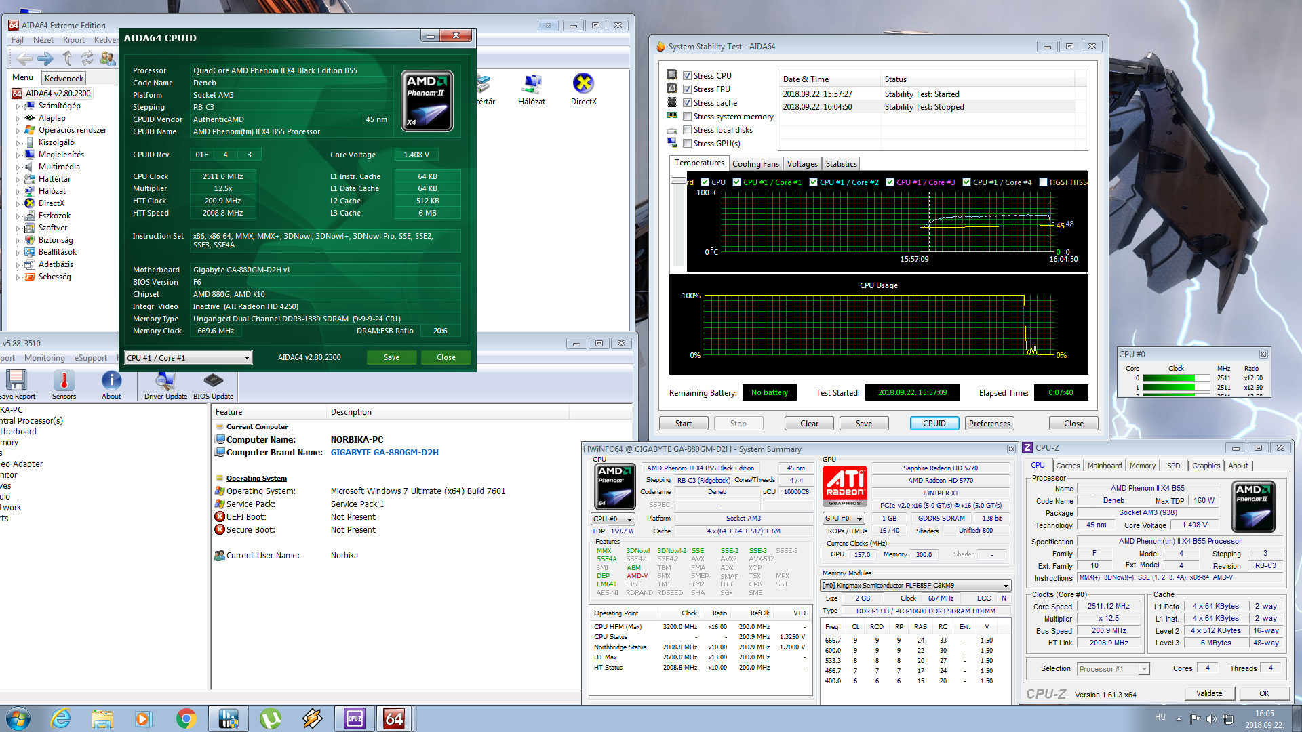Screen dimensions: 1302x732
Task: Click the Stress local disks drive icon
Action: coord(672,130)
